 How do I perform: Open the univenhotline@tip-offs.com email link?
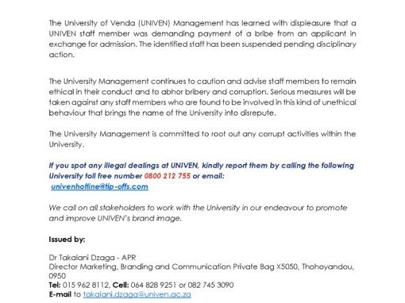(99, 186)
